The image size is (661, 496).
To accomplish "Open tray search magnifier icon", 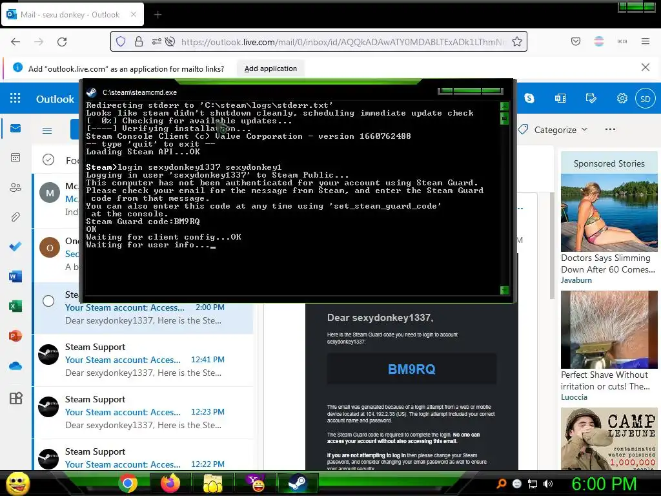I will point(501,484).
